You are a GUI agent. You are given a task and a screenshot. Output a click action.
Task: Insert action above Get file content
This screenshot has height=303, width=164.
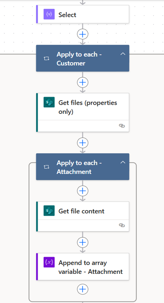click(83, 191)
